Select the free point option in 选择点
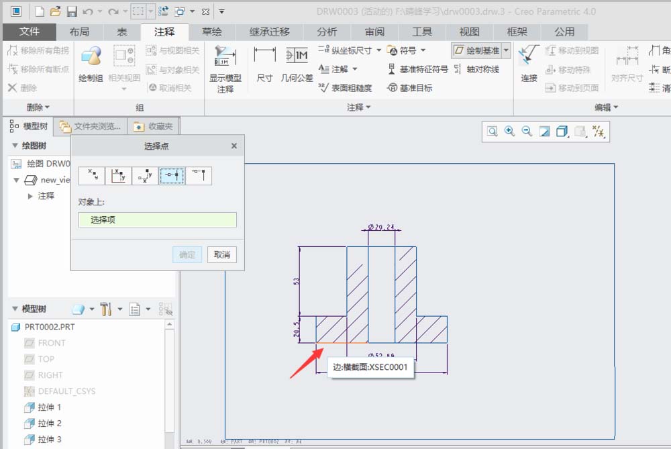This screenshot has height=449, width=671. point(92,175)
